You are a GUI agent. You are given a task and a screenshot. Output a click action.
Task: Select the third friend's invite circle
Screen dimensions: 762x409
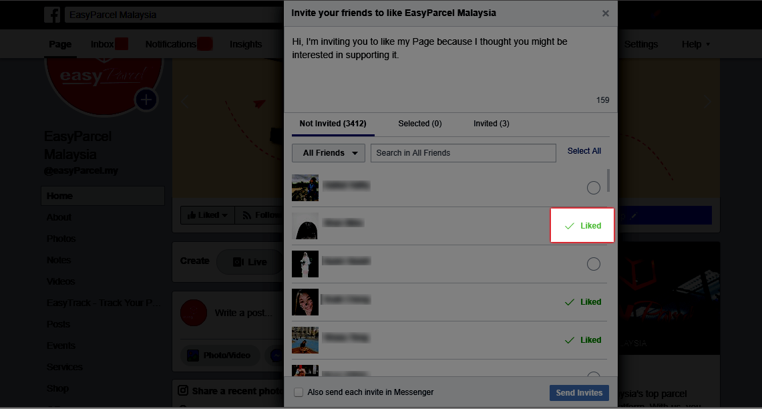(593, 264)
